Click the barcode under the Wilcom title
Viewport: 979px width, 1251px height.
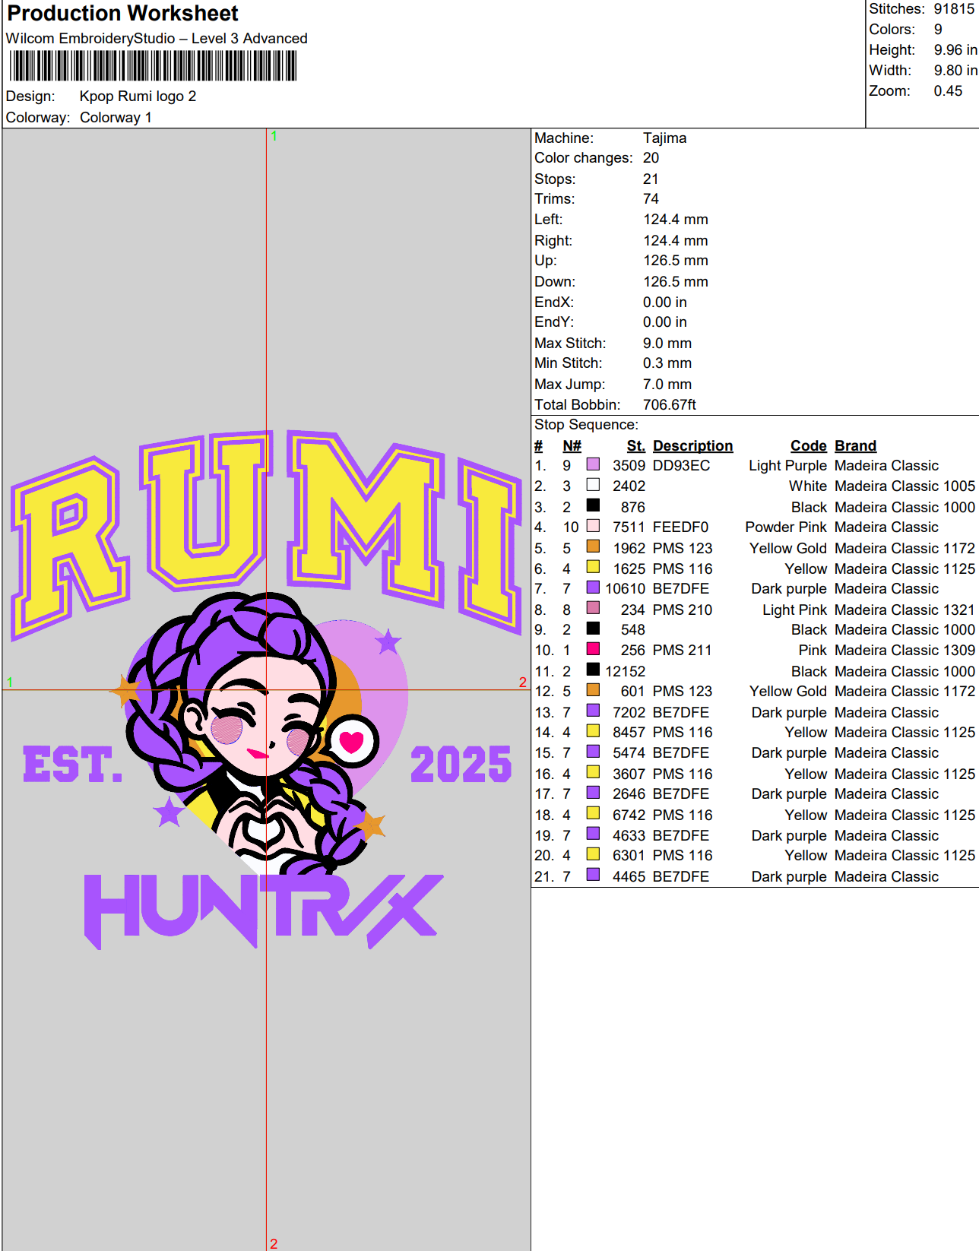point(152,66)
